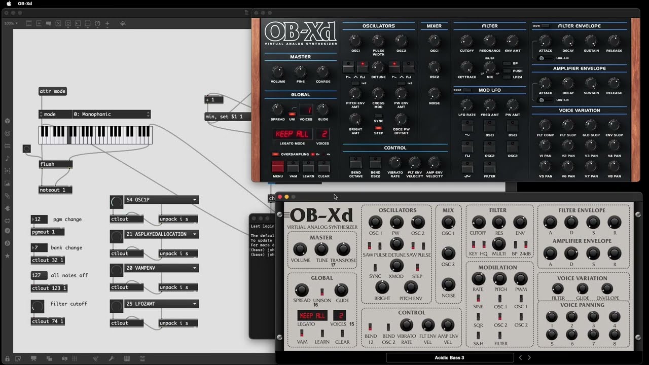Open the music note browser in Max sidebar
The width and height of the screenshot is (649, 365).
click(8, 158)
